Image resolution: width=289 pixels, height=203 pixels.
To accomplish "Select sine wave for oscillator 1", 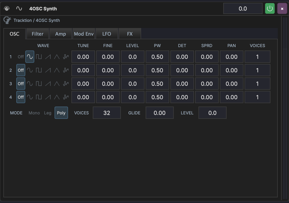I will point(30,57).
